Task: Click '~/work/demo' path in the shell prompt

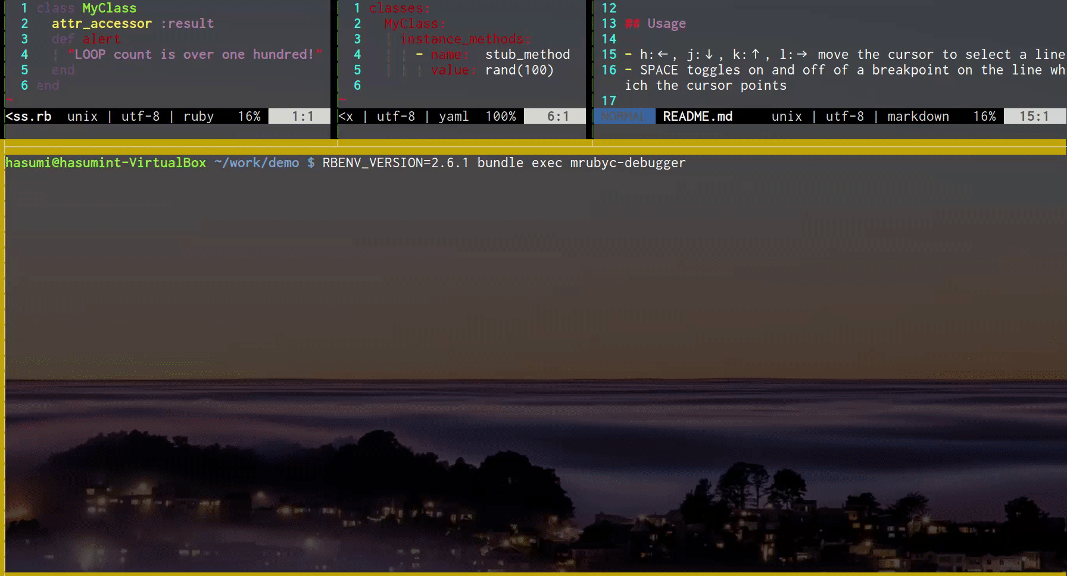Action: [257, 163]
